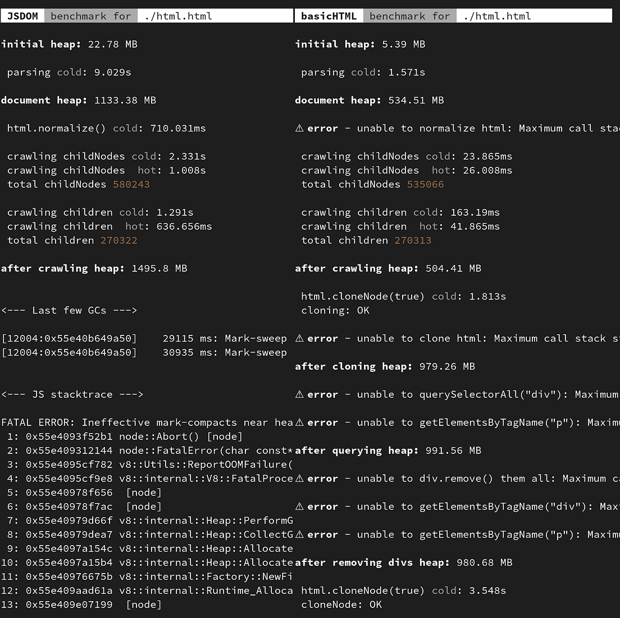Select the total children count 270313
The width and height of the screenshot is (620, 618).
[413, 240]
